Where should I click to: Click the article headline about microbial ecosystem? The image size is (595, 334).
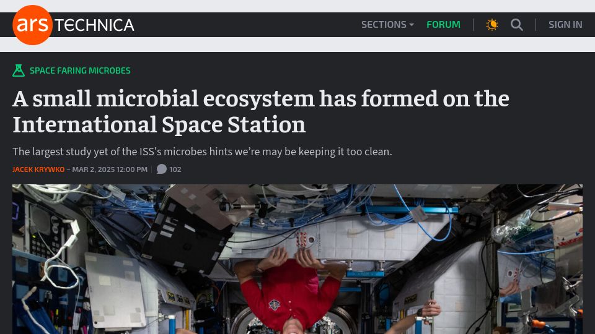(x=261, y=111)
